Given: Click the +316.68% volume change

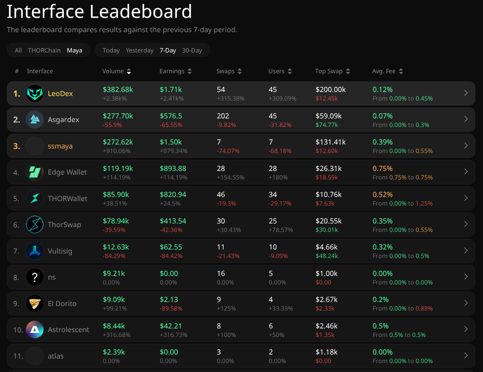Looking at the screenshot, I should pos(116,335).
